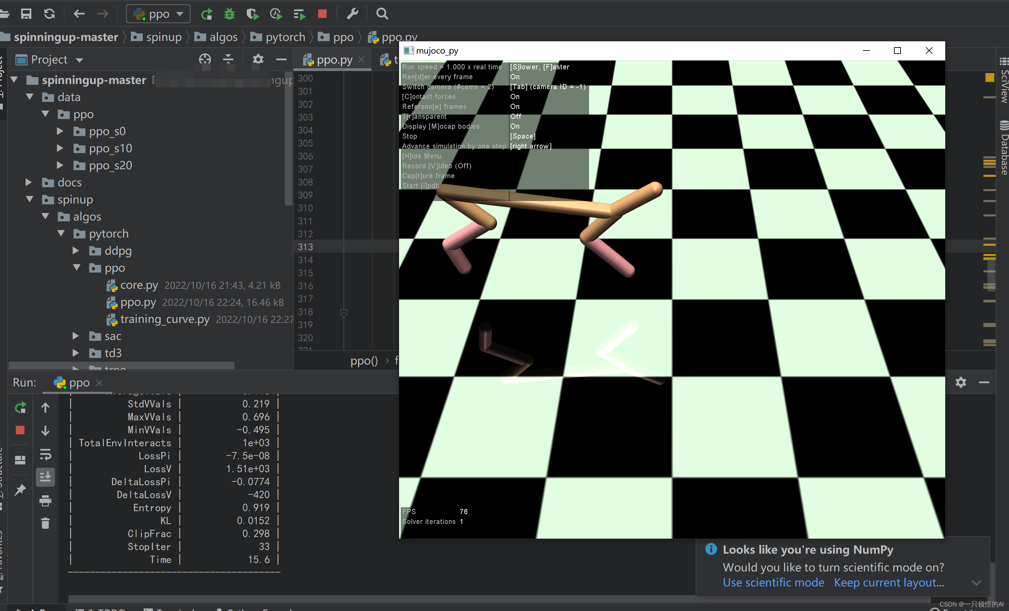Image resolution: width=1009 pixels, height=611 pixels.
Task: Click the Forward navigation arrow
Action: tap(103, 14)
